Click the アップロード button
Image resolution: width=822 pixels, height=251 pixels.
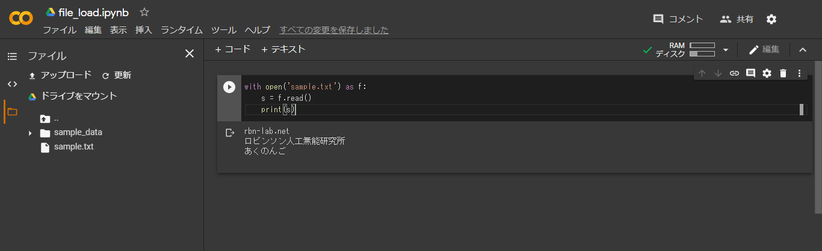[x=60, y=75]
